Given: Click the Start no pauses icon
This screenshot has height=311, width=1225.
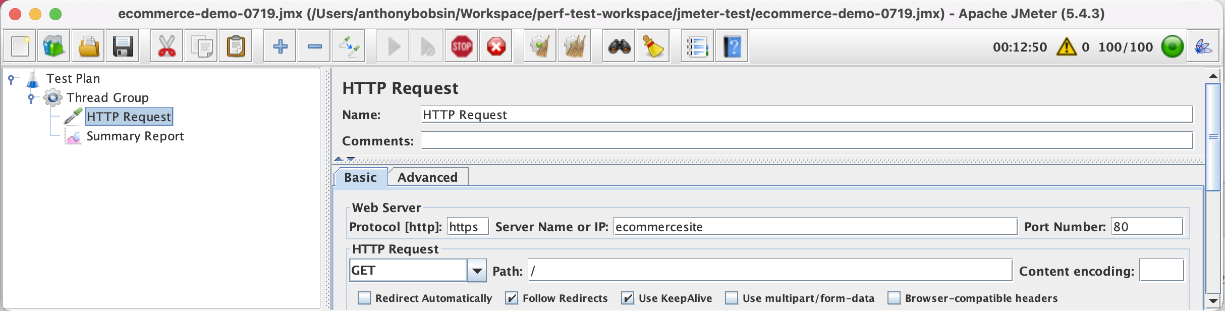Looking at the screenshot, I should 427,46.
